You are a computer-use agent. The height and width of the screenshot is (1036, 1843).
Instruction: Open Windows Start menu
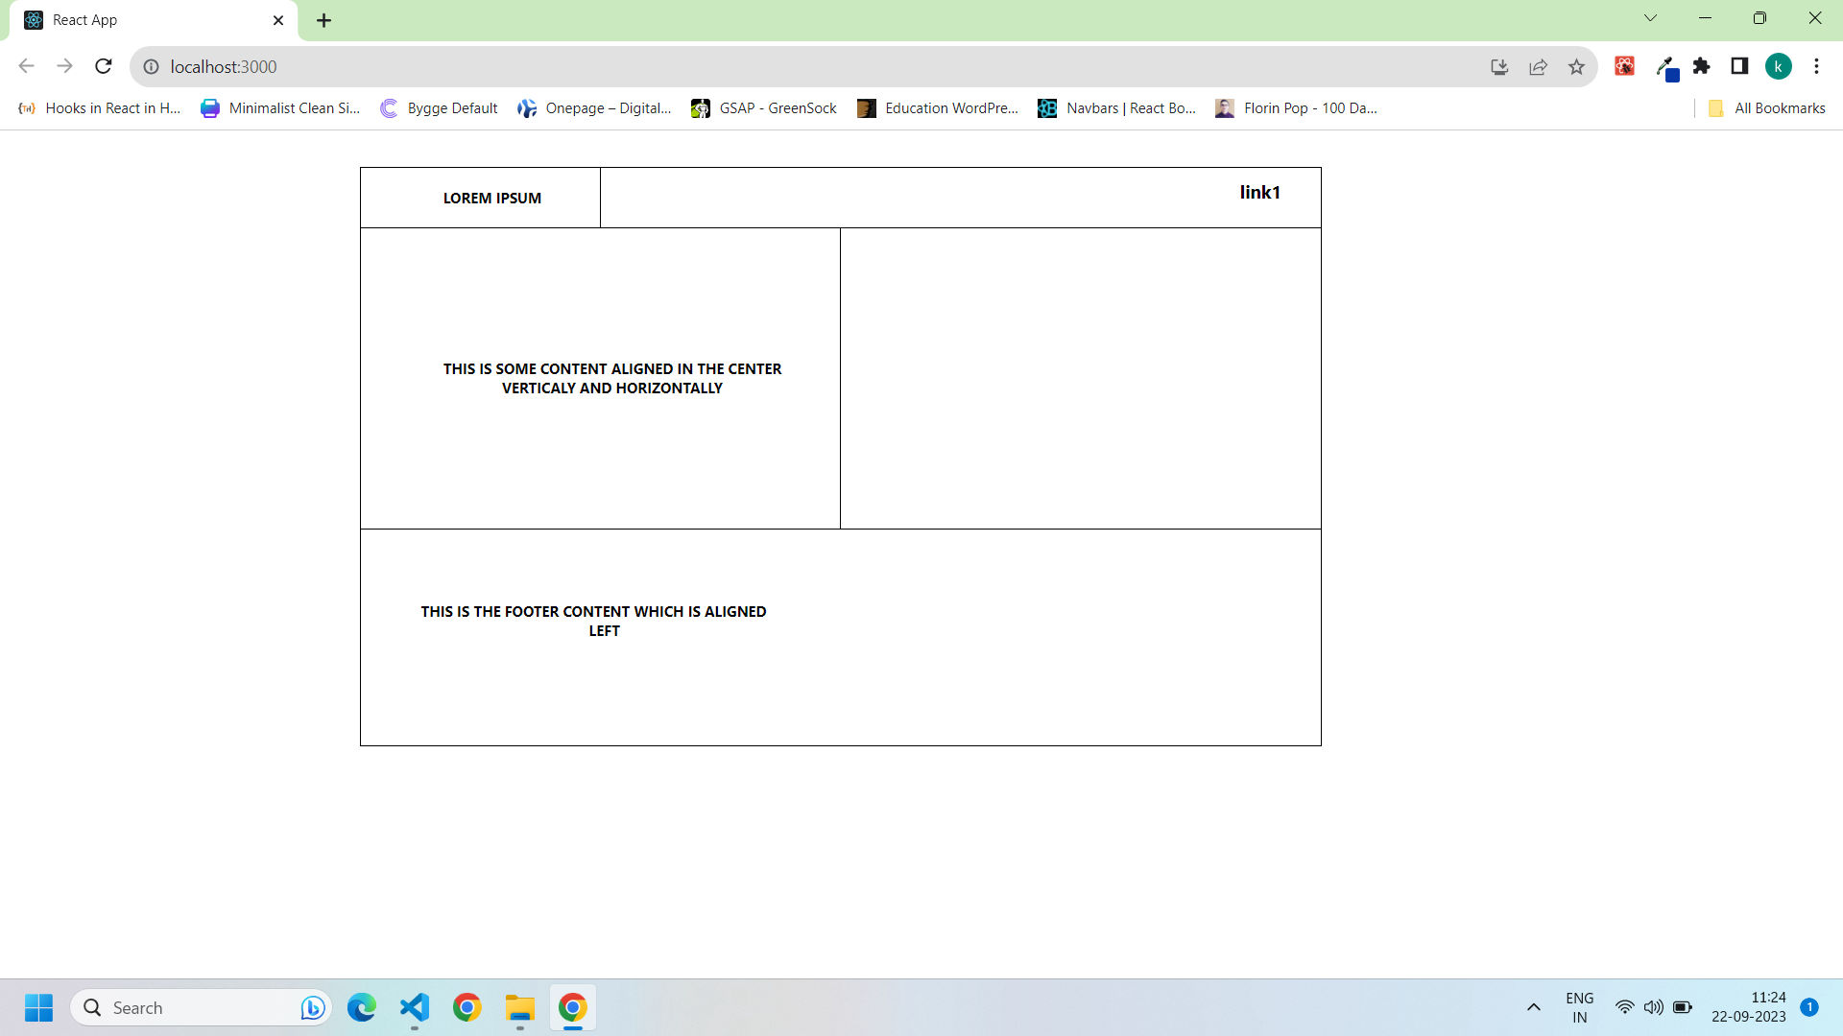pos(38,1007)
